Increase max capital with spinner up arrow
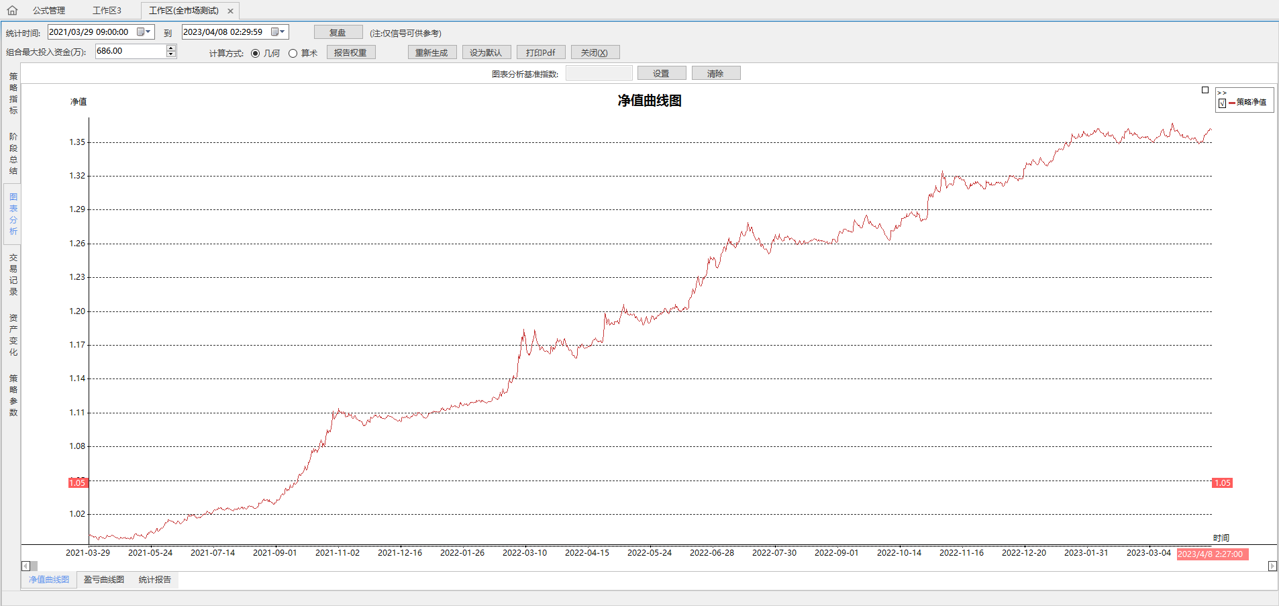The image size is (1279, 606). pos(170,48)
